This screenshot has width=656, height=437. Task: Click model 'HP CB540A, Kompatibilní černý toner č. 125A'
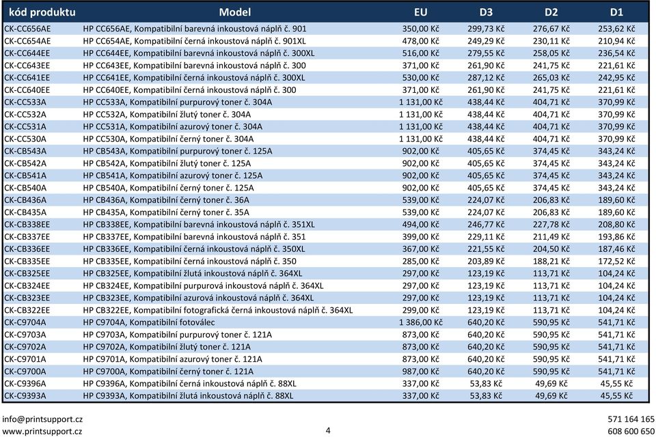pyautogui.click(x=168, y=188)
